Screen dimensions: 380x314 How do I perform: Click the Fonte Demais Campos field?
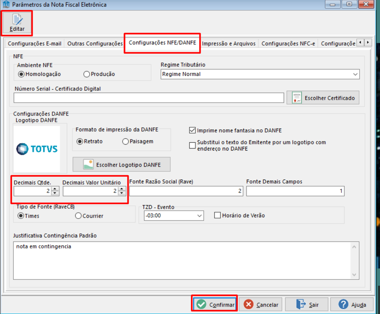tap(295, 191)
